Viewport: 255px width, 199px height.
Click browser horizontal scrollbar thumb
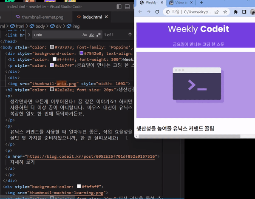pos(190,136)
